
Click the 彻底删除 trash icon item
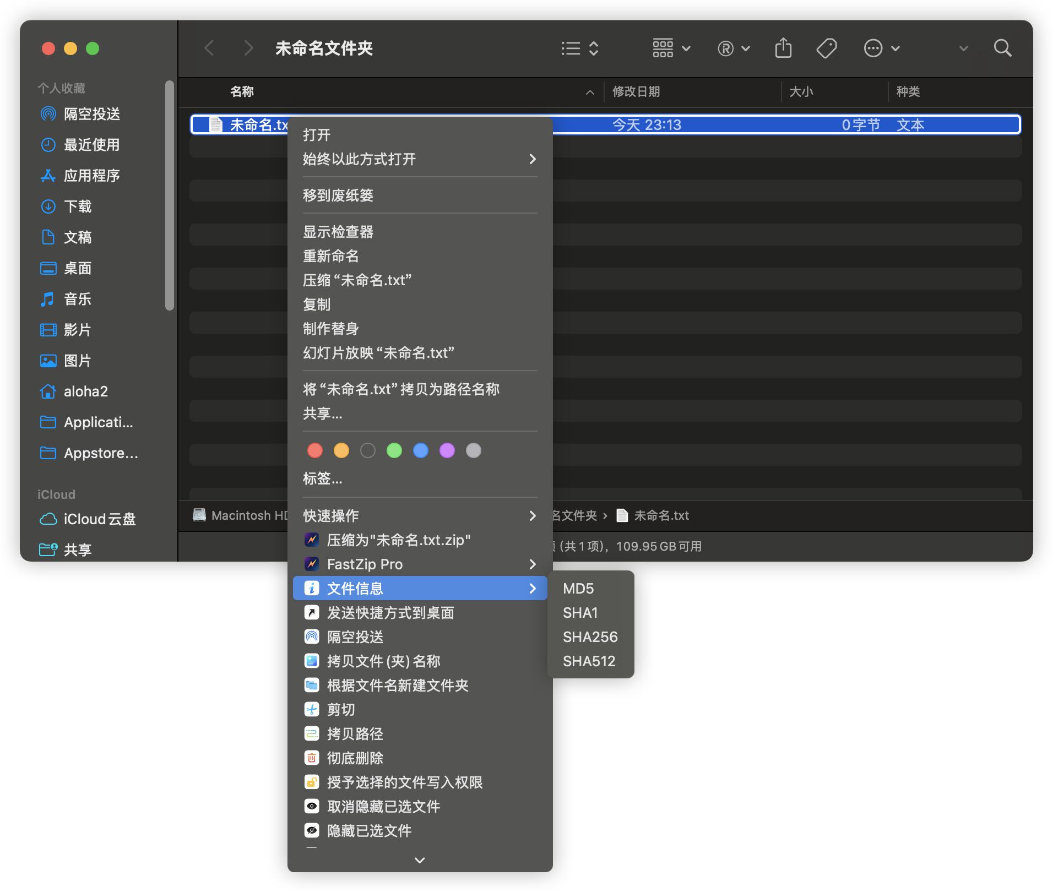[x=355, y=758]
